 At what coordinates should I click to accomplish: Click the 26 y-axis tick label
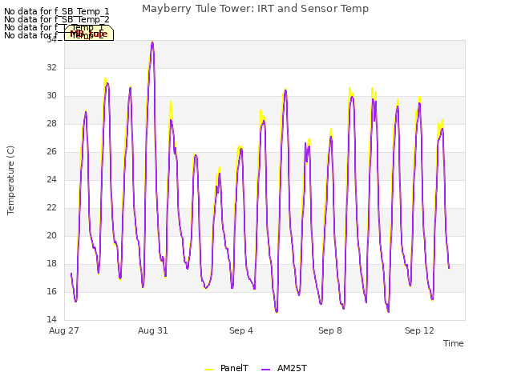(x=51, y=151)
